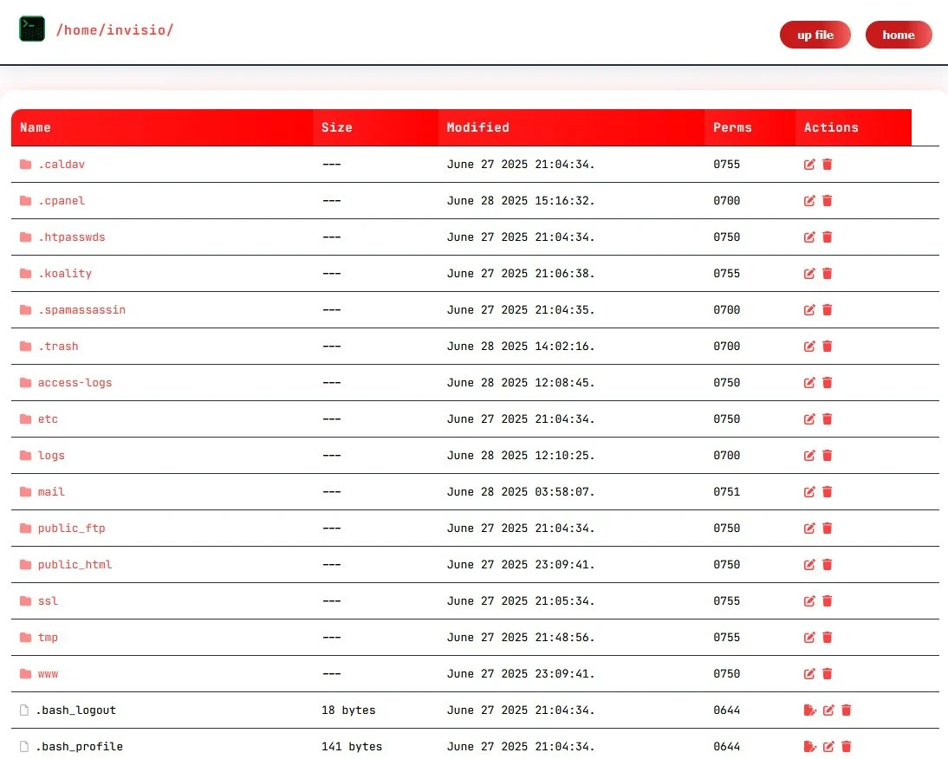Open the .trash folder
The height and width of the screenshot is (759, 948).
point(59,346)
